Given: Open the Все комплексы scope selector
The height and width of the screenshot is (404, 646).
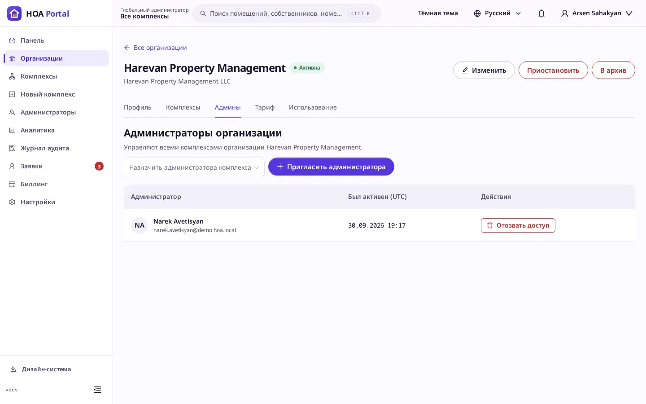Looking at the screenshot, I should [154, 13].
